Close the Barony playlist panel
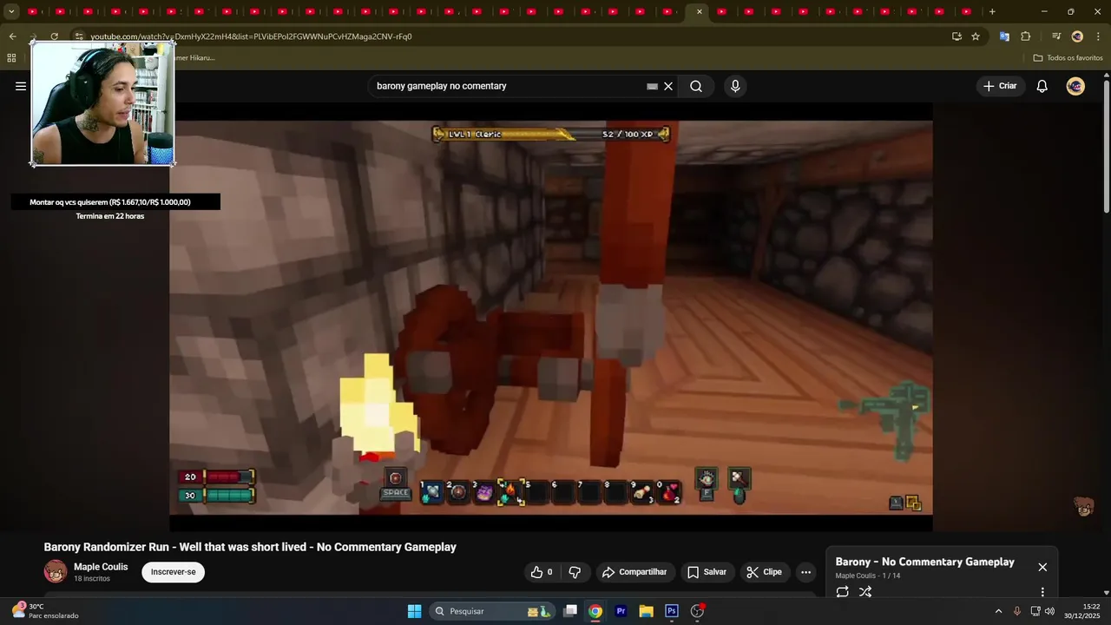 [x=1042, y=567]
